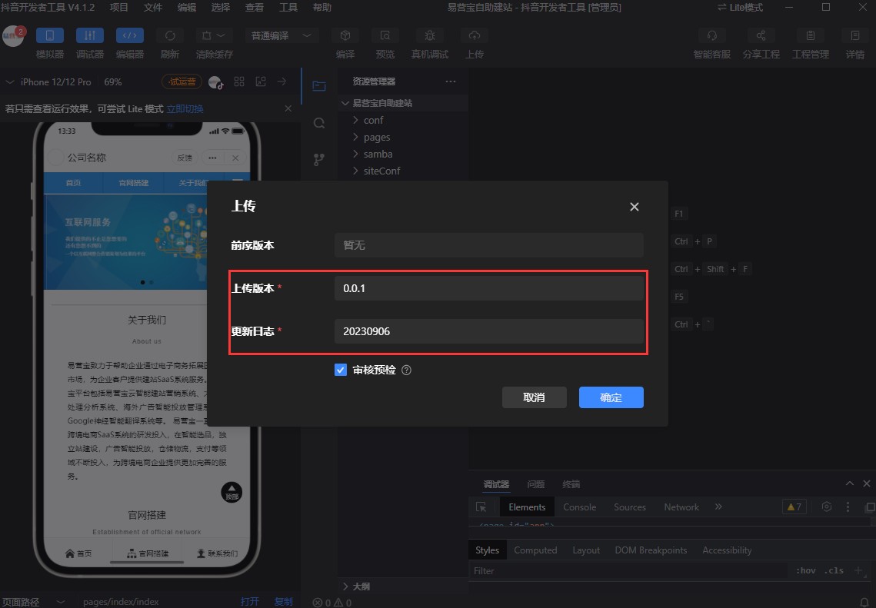Screen dimensions: 876x608
Task: Switch to the Computed styles tab
Action: (x=535, y=550)
